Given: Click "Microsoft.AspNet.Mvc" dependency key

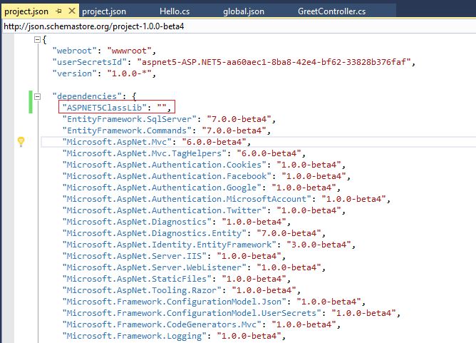Looking at the screenshot, I should pos(117,142).
